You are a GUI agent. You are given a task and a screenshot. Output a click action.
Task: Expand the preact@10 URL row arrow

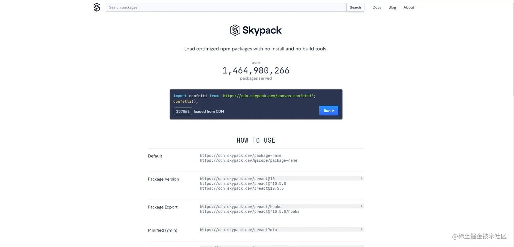pos(362,178)
